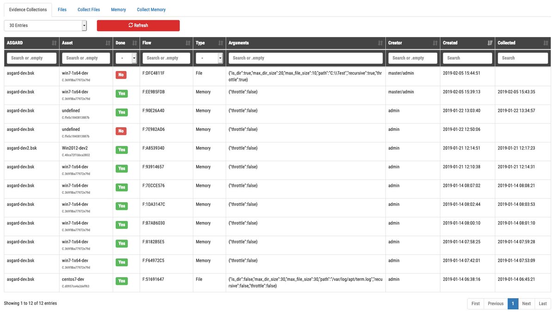
Task: Sort the Type column
Action: [221, 43]
